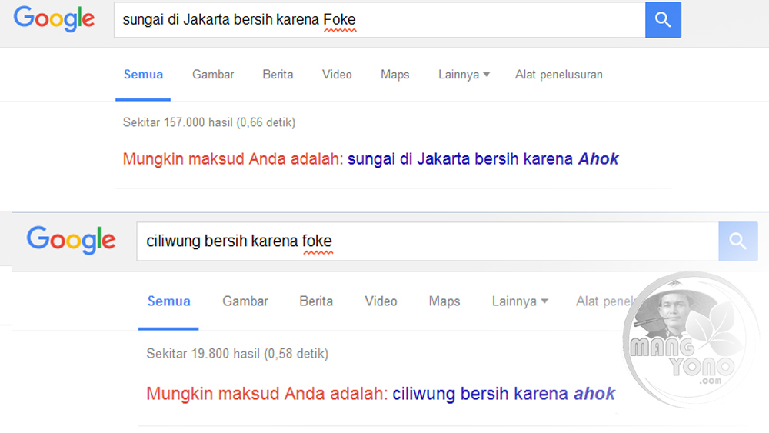Open the partly hidden 'Alat penel' tools button in the ciliwung results
The width and height of the screenshot is (769, 433).
[x=604, y=301]
